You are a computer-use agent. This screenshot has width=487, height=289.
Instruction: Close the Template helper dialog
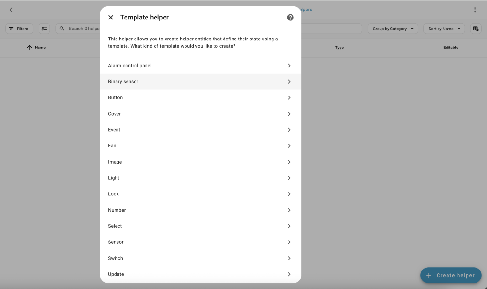pyautogui.click(x=111, y=18)
